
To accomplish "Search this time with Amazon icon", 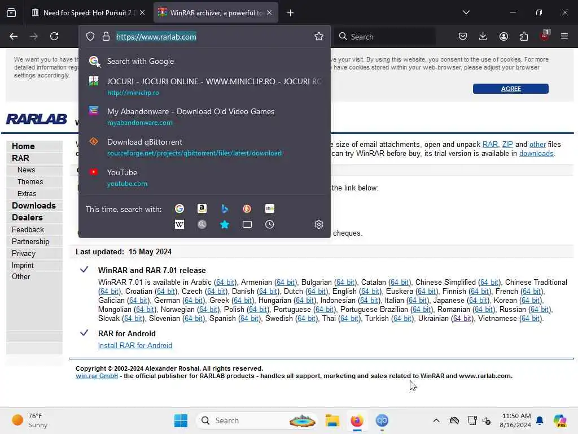I will coord(202,209).
